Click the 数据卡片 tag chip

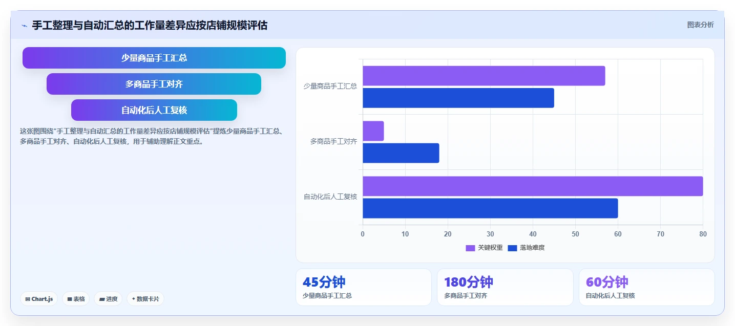click(x=145, y=299)
